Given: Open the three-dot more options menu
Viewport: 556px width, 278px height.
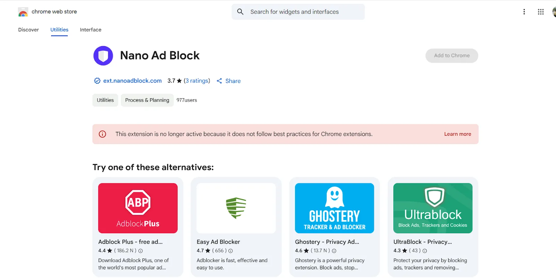Looking at the screenshot, I should pyautogui.click(x=524, y=12).
